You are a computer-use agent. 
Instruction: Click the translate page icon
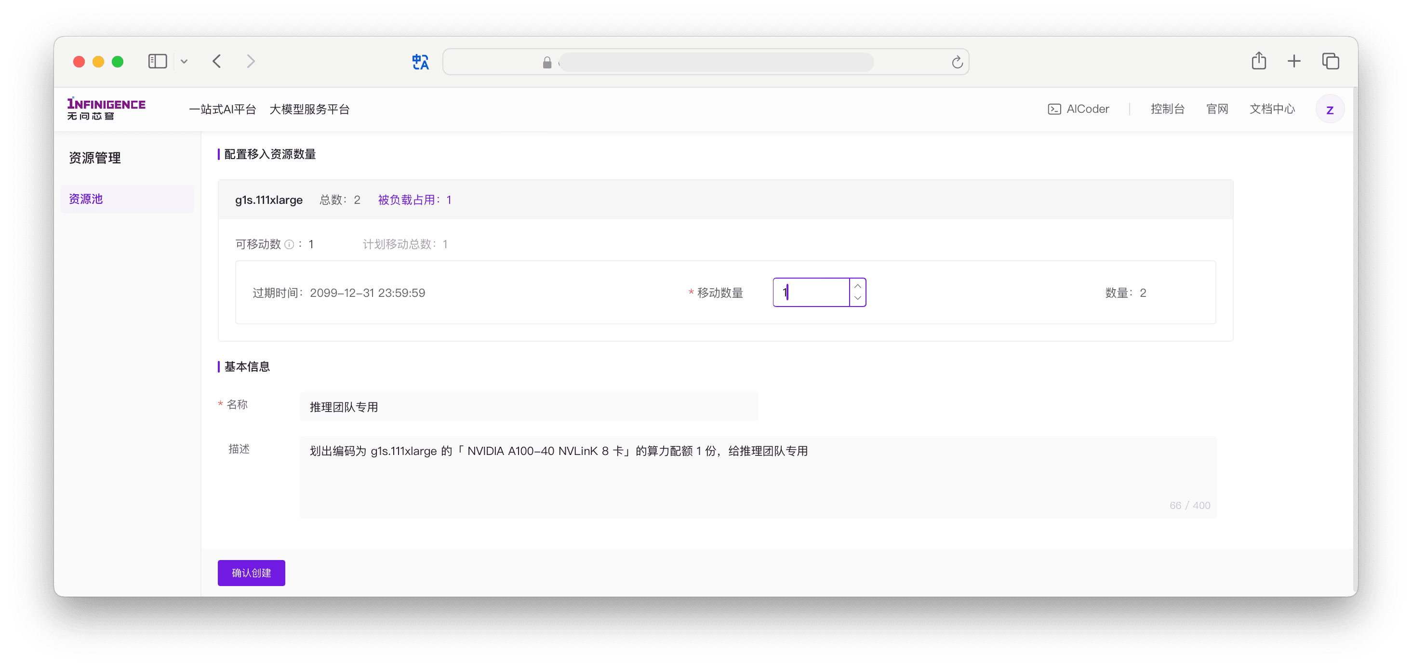420,62
